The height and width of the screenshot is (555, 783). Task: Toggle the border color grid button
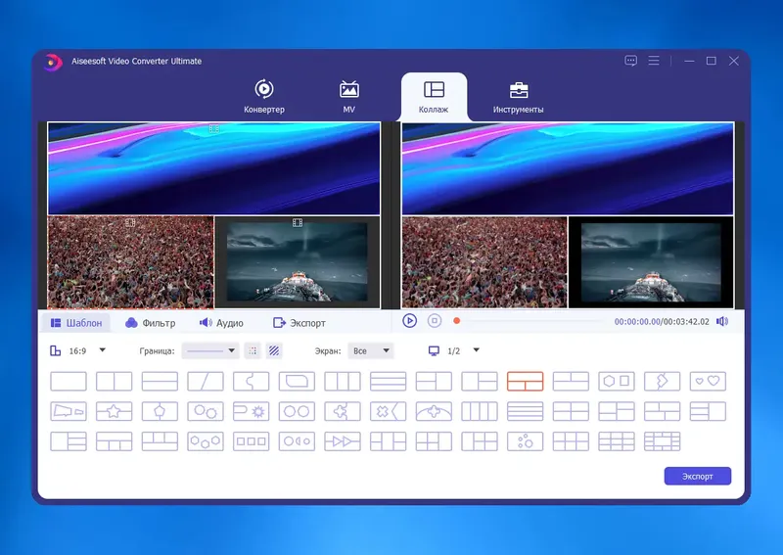[x=253, y=350]
